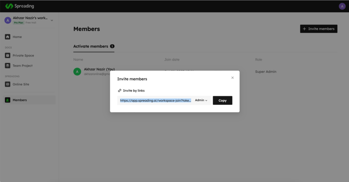Click the Invite members button
Image resolution: width=349 pixels, height=182 pixels.
point(319,29)
